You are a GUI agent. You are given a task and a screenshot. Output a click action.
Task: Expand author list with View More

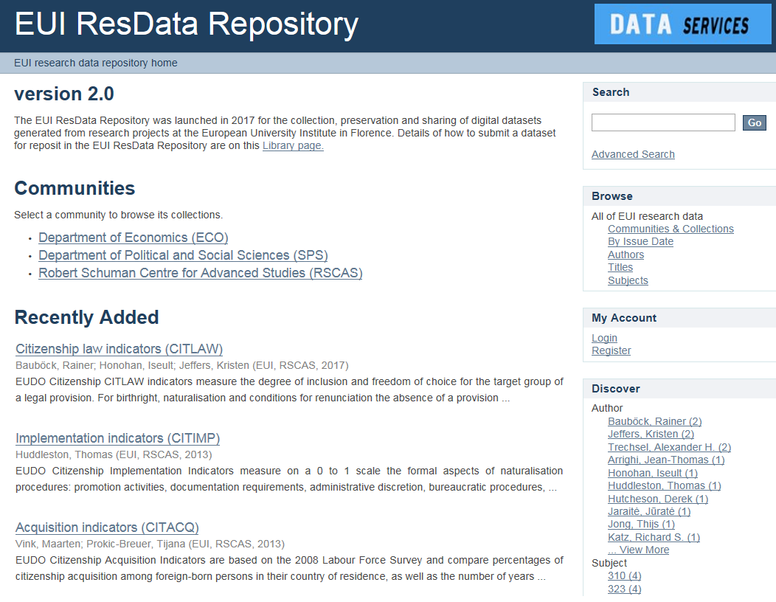click(x=638, y=550)
